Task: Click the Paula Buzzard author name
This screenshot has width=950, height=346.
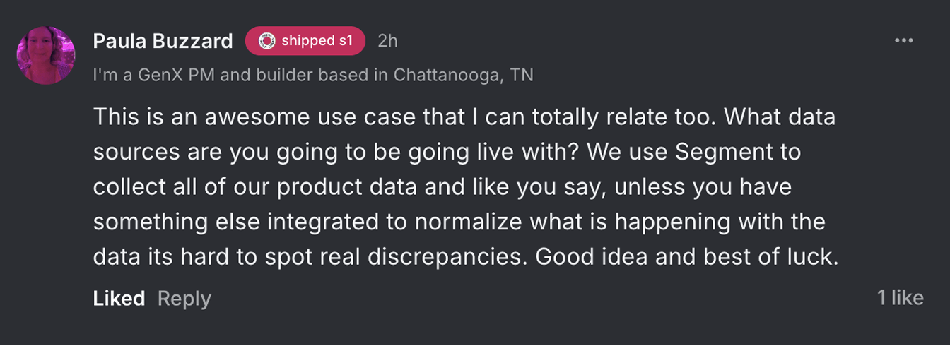Action: coord(163,41)
